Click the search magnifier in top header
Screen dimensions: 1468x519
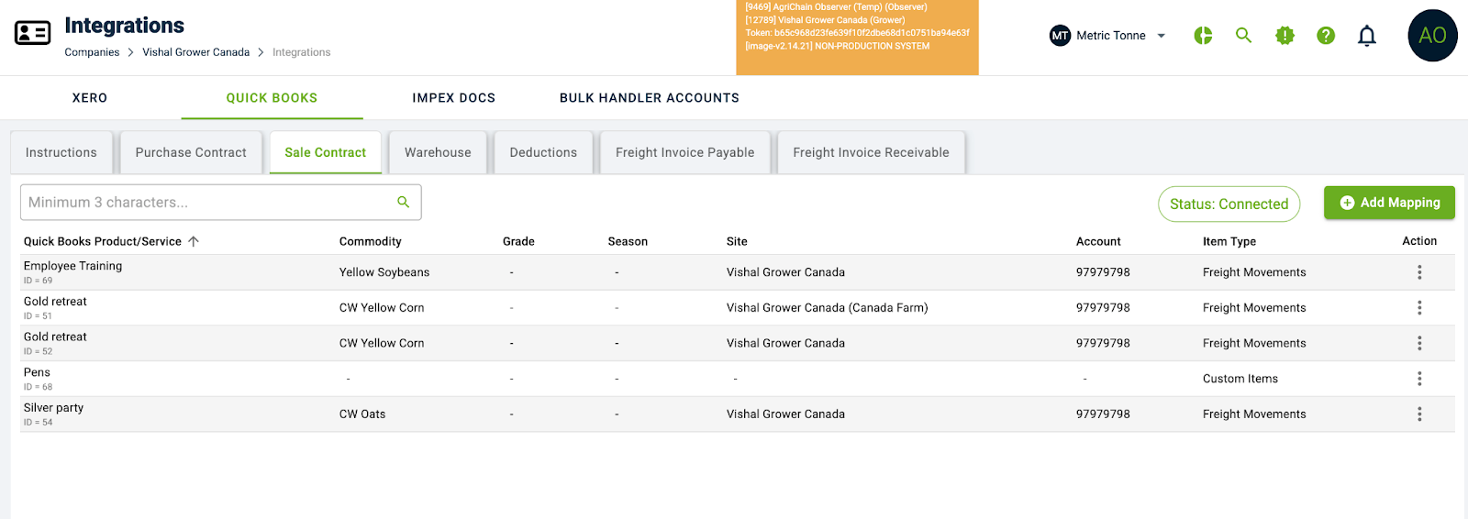tap(1243, 36)
